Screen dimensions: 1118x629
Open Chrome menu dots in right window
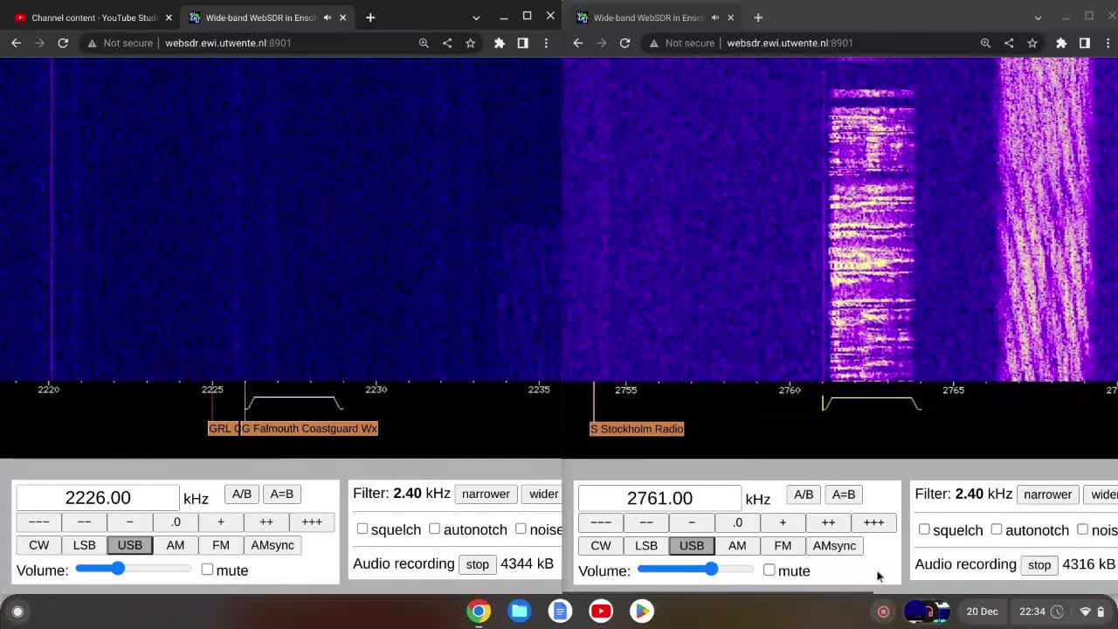(1108, 43)
